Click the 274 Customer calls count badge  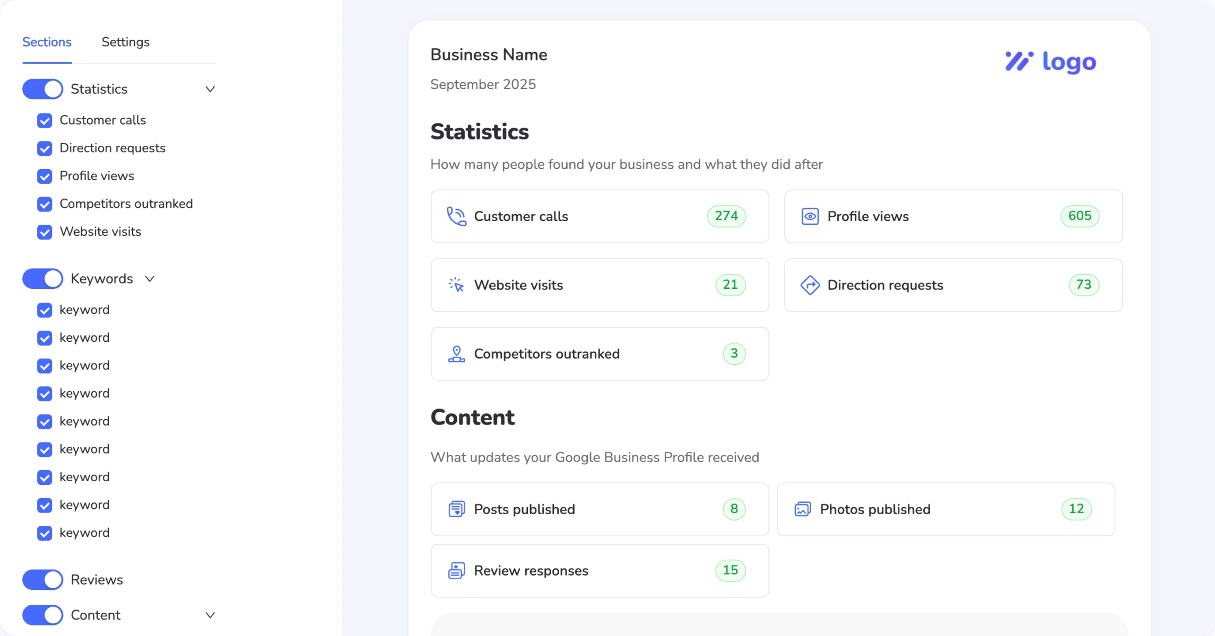pyautogui.click(x=726, y=216)
